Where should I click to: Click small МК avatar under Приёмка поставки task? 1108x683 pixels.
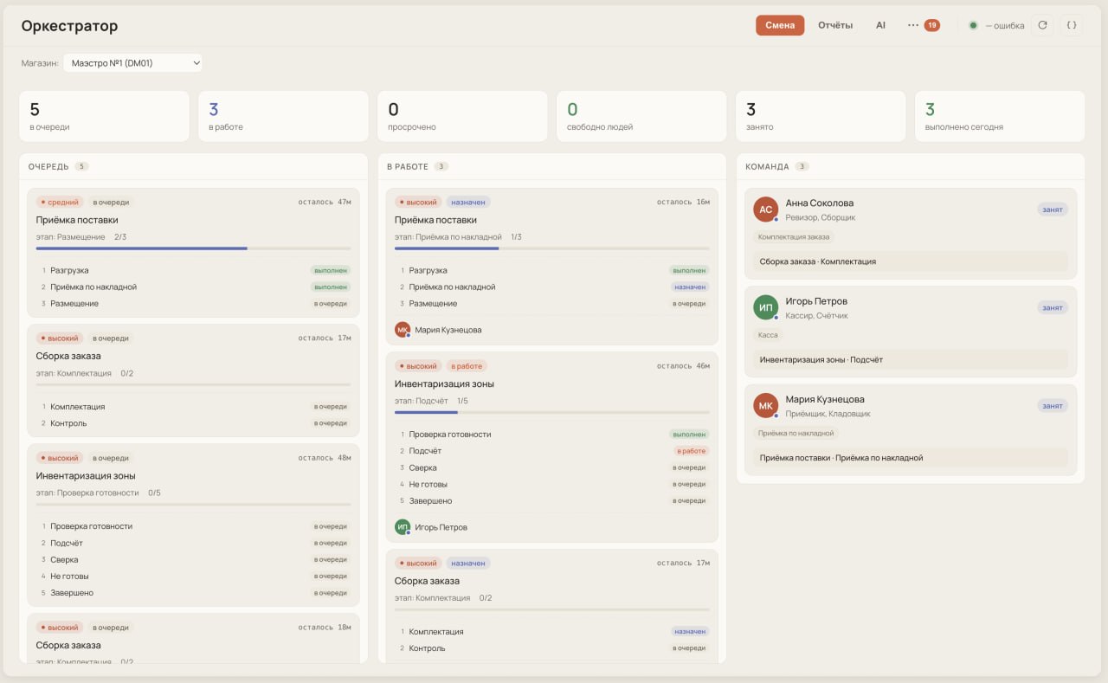(x=403, y=330)
